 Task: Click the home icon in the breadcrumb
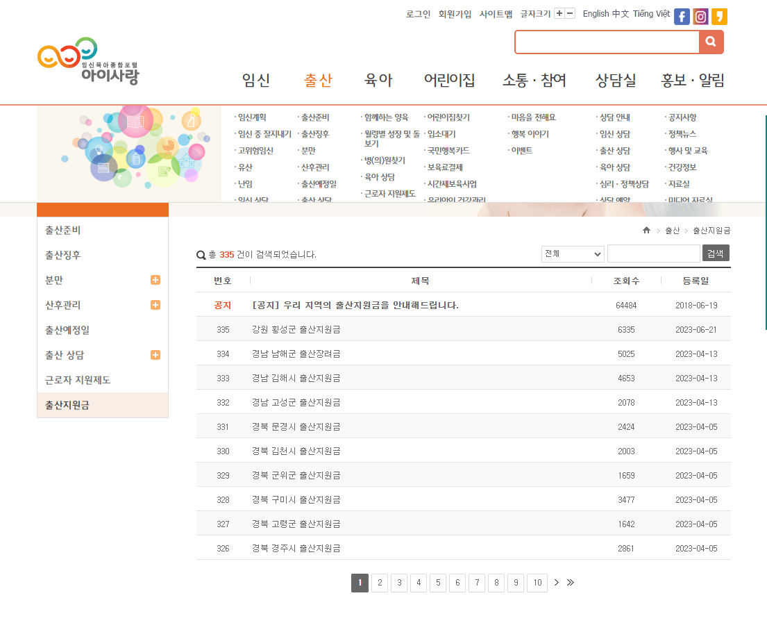click(646, 230)
